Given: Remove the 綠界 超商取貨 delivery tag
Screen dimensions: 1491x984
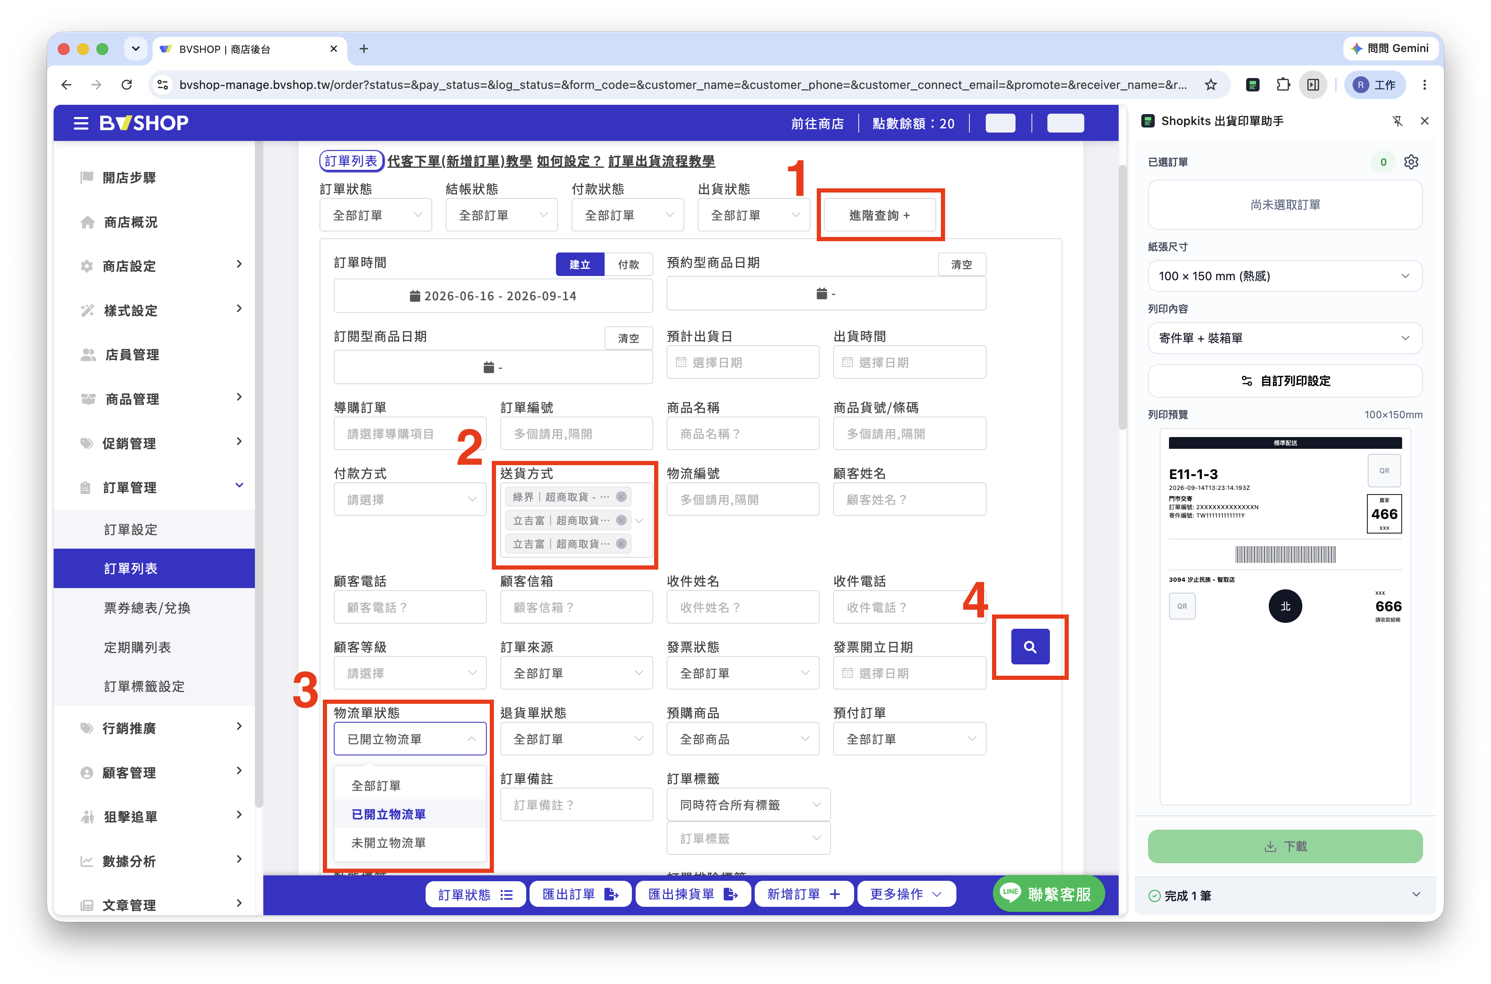Looking at the screenshot, I should 621,496.
